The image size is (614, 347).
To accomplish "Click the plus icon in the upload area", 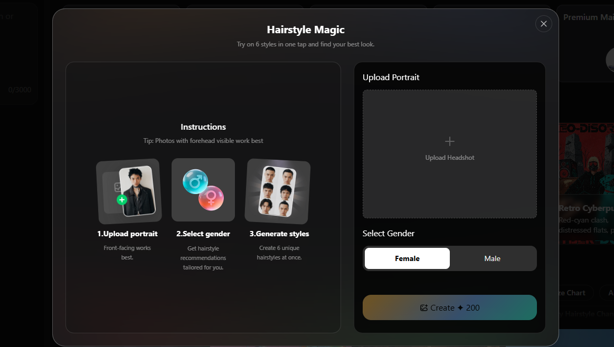I will [x=449, y=141].
